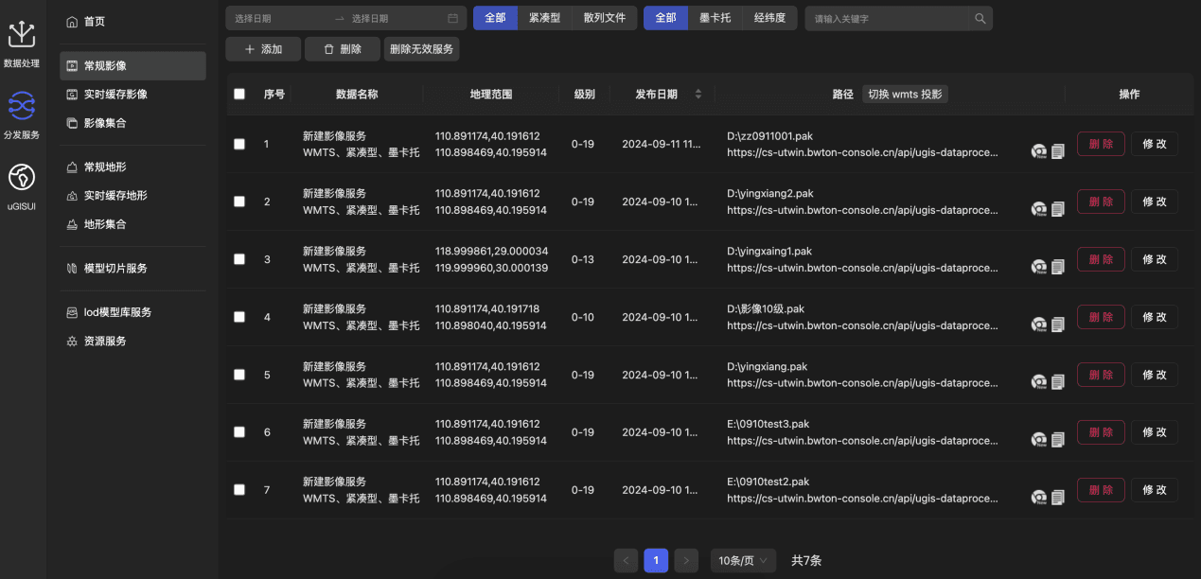Screen dimensions: 1201x579
Task: Check the checkbox for row 2
Action: click(239, 202)
